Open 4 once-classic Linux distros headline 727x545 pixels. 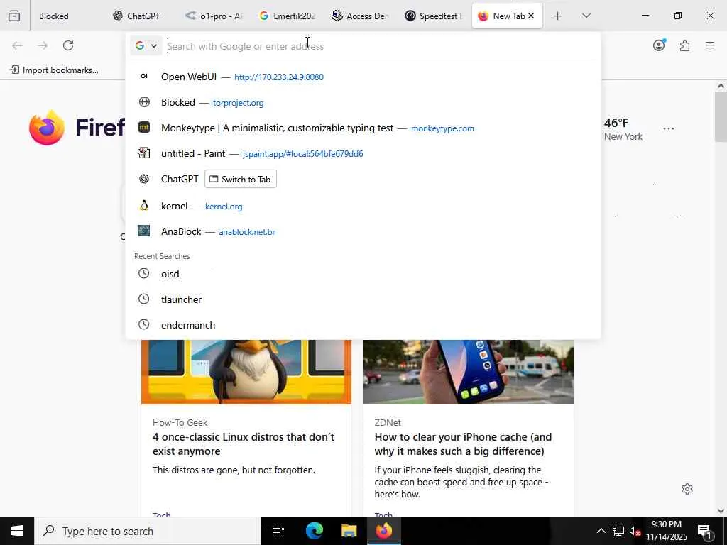click(244, 444)
